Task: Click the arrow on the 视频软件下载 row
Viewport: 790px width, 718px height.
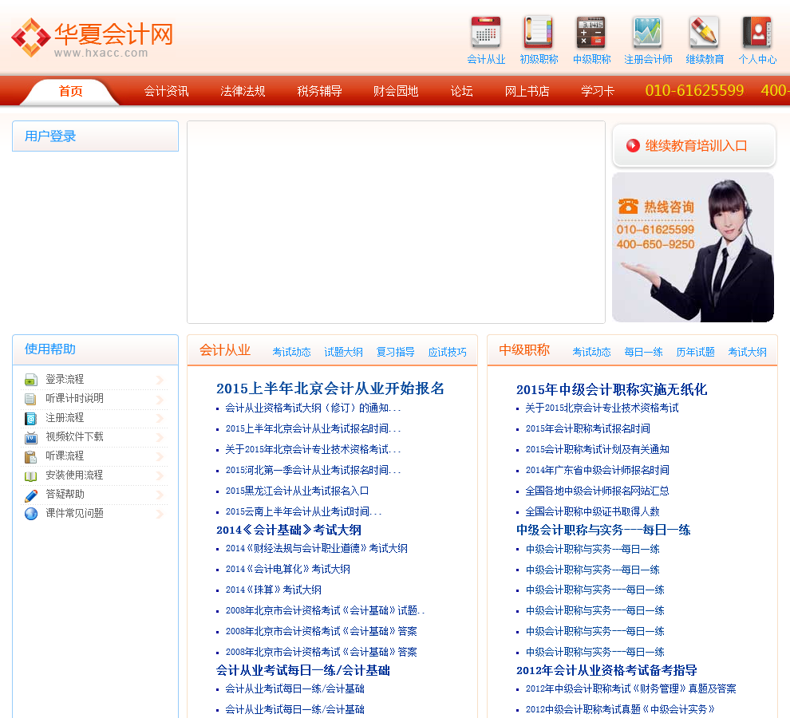Action: pyautogui.click(x=160, y=437)
